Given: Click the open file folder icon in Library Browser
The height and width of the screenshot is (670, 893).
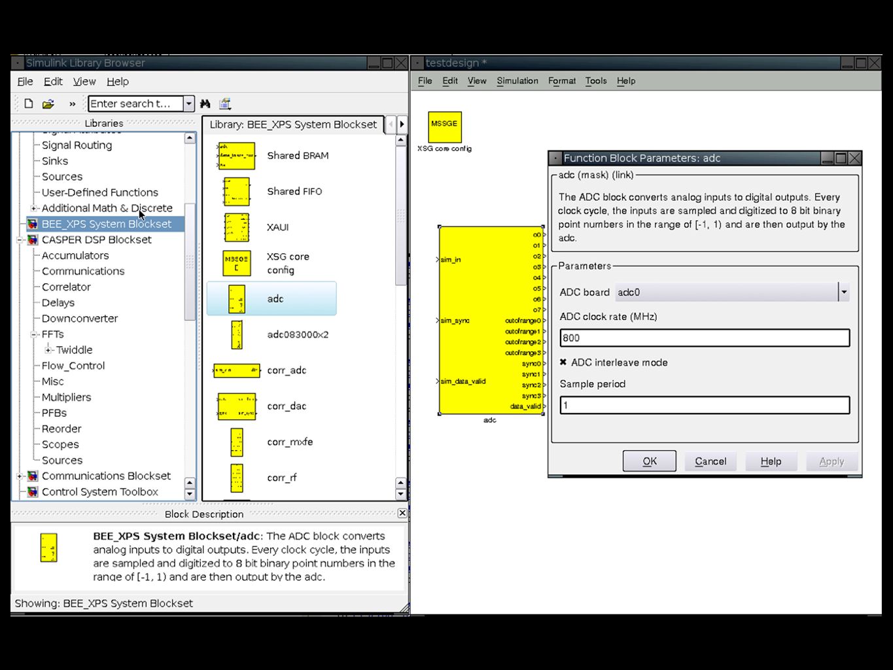Looking at the screenshot, I should 48,103.
